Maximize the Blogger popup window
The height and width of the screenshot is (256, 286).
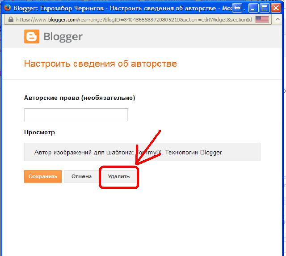tap(265, 8)
